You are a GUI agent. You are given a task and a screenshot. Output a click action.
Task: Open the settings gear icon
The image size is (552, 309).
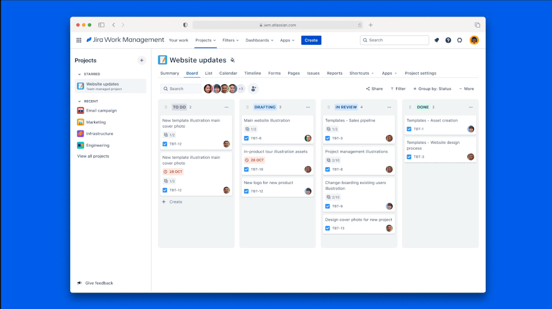point(460,40)
